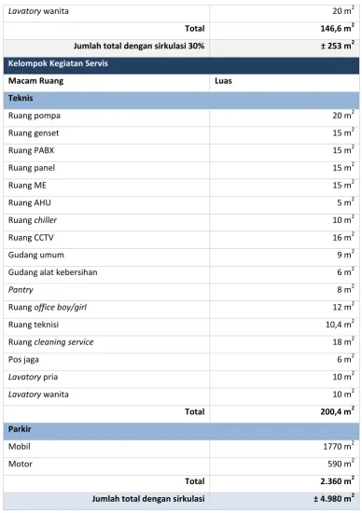Click the 'Pantry' row label
362x513 pixels.
pos(21,290)
